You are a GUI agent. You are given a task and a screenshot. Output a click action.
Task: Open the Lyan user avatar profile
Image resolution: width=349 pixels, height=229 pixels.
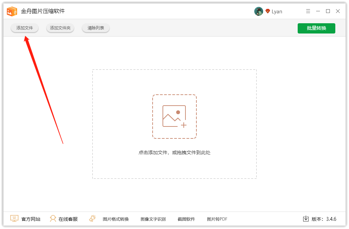tap(259, 11)
